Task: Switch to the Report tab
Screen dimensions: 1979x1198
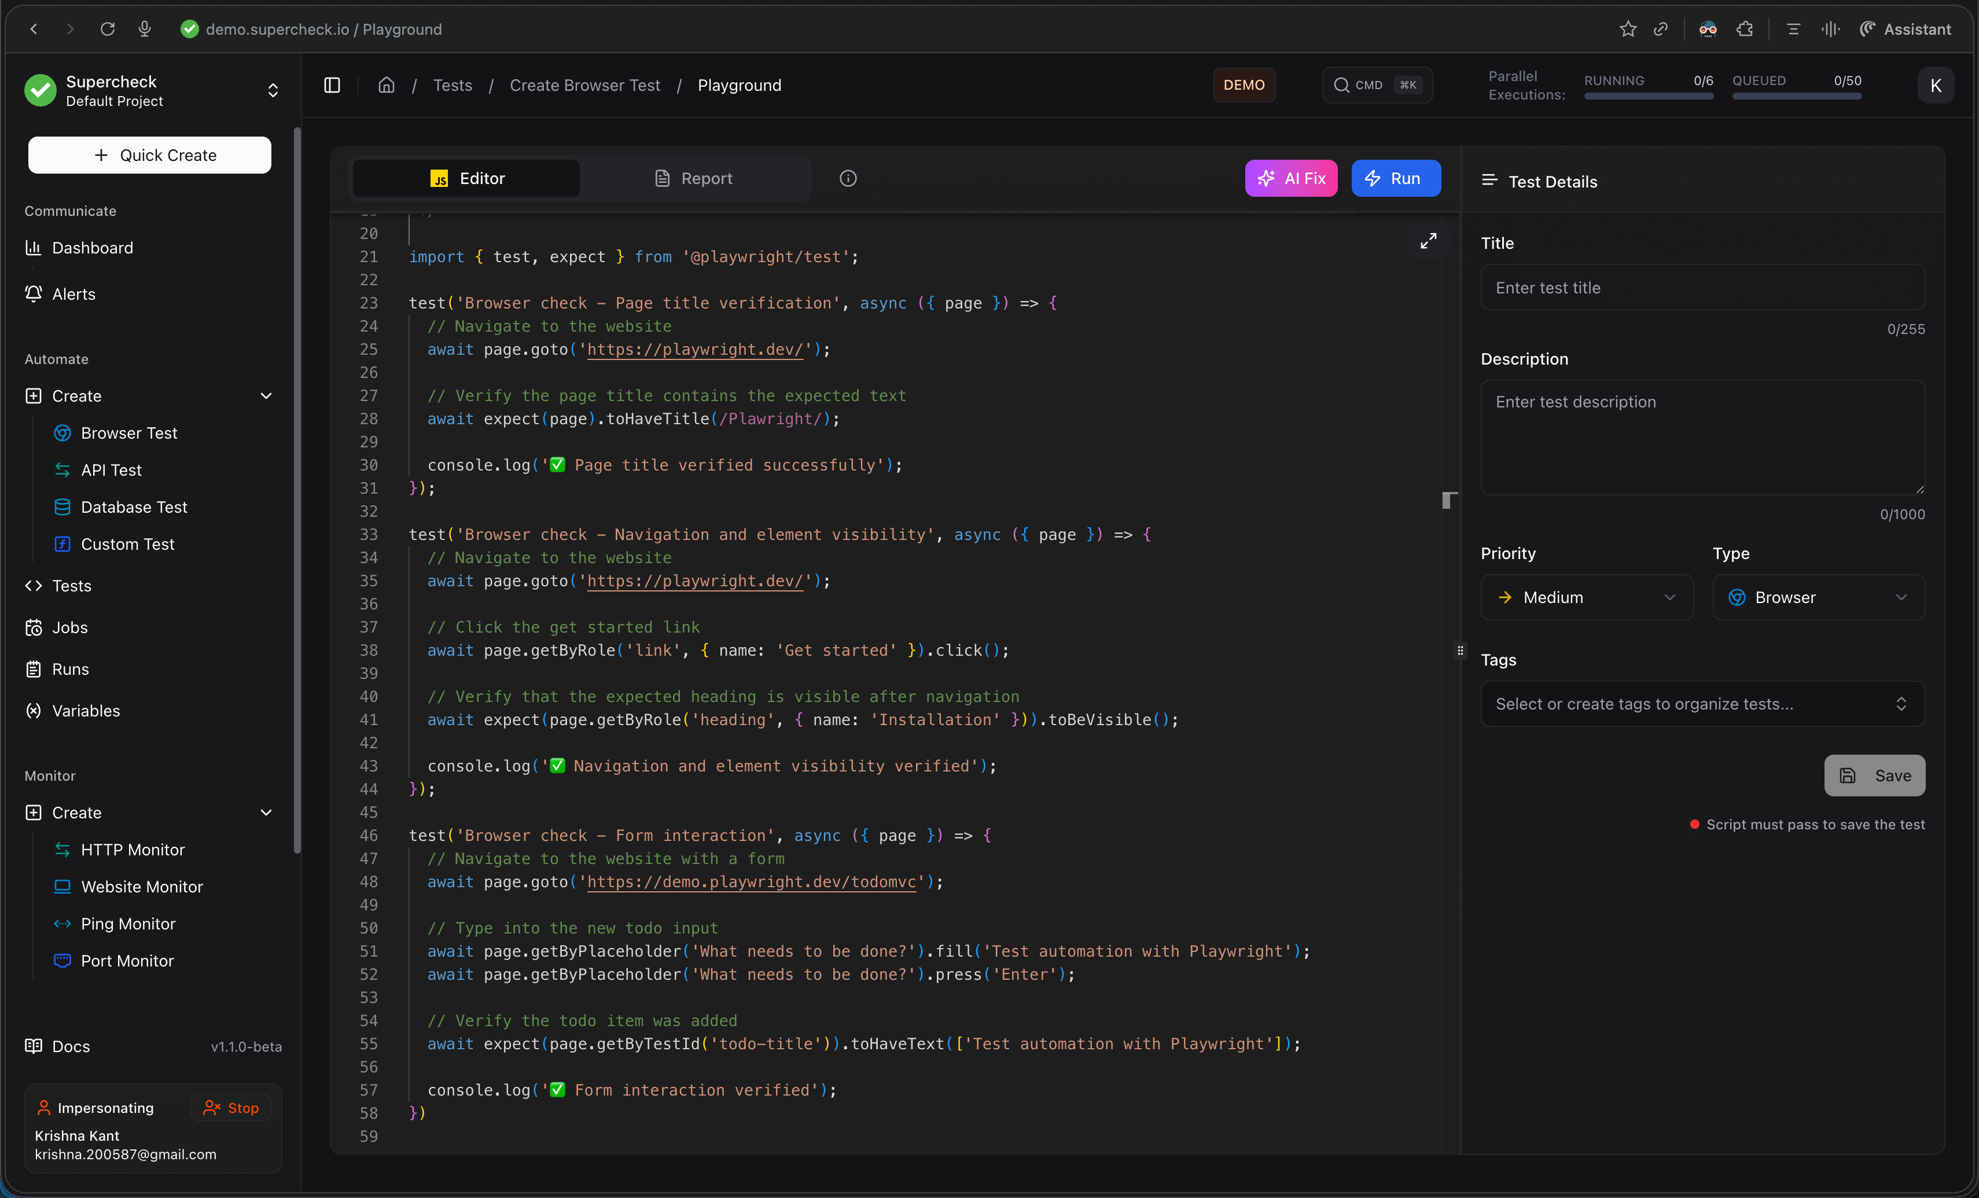Action: (694, 178)
